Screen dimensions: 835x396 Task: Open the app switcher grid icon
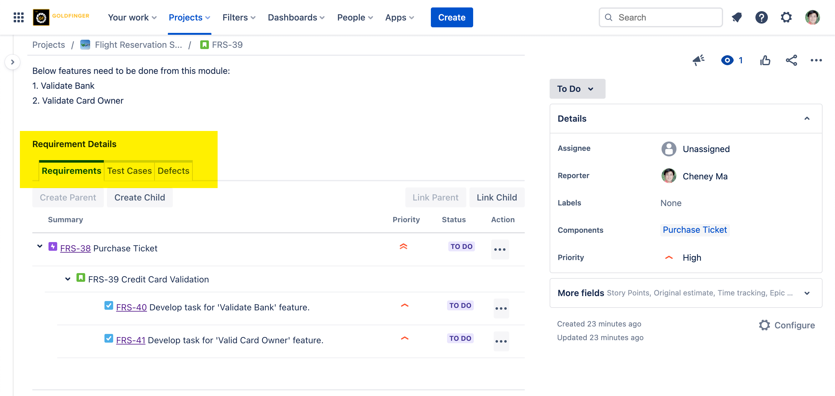tap(18, 17)
